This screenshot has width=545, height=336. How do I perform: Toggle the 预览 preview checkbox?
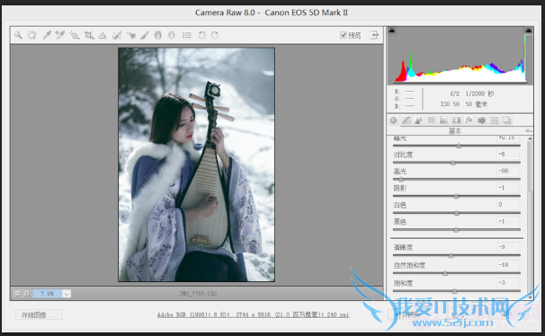click(x=344, y=35)
